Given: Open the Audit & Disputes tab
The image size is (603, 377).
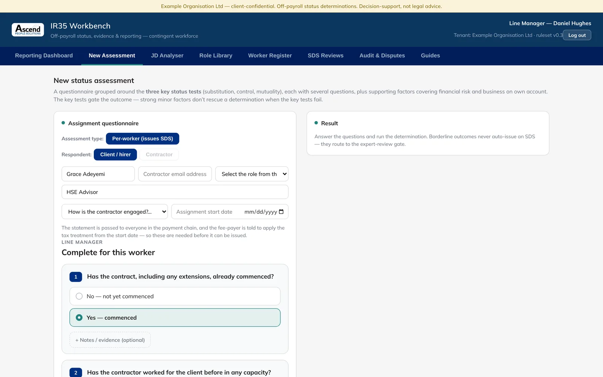Looking at the screenshot, I should tap(382, 56).
